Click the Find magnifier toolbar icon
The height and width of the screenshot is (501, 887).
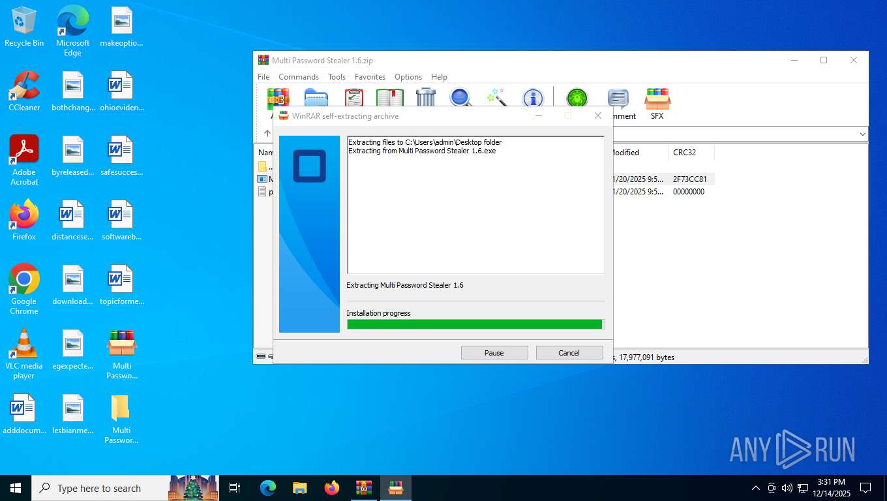point(461,98)
